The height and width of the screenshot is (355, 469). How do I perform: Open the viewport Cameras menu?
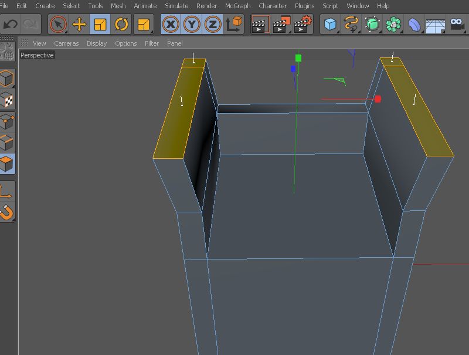(x=66, y=43)
